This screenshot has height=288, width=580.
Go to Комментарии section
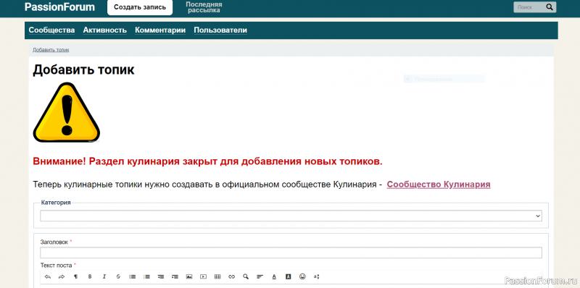pos(160,30)
